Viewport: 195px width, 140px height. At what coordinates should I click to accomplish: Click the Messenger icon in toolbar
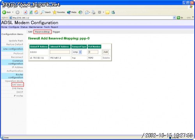(113, 12)
